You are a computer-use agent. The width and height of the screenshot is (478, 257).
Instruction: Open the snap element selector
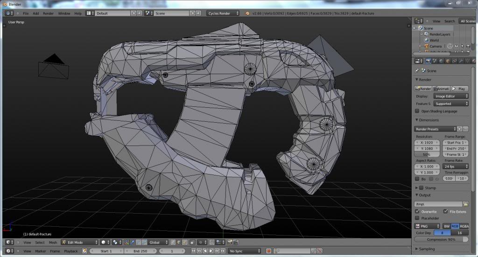[x=220, y=243]
